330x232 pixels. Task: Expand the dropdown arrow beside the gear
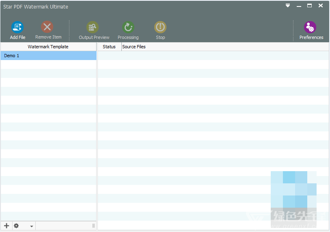coord(32,226)
